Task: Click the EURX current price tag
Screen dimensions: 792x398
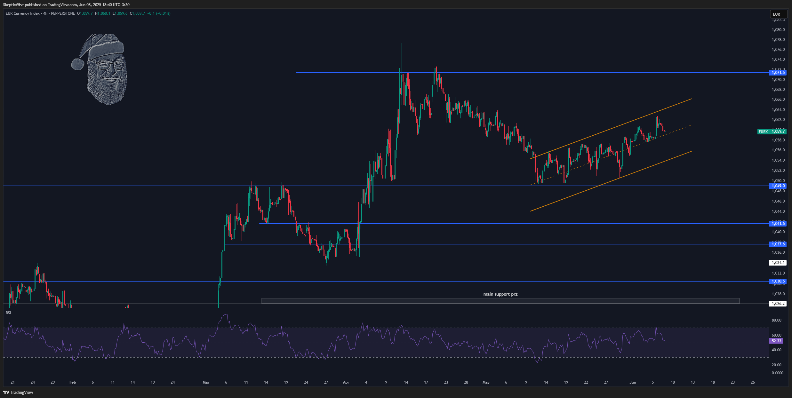Action: [x=763, y=131]
